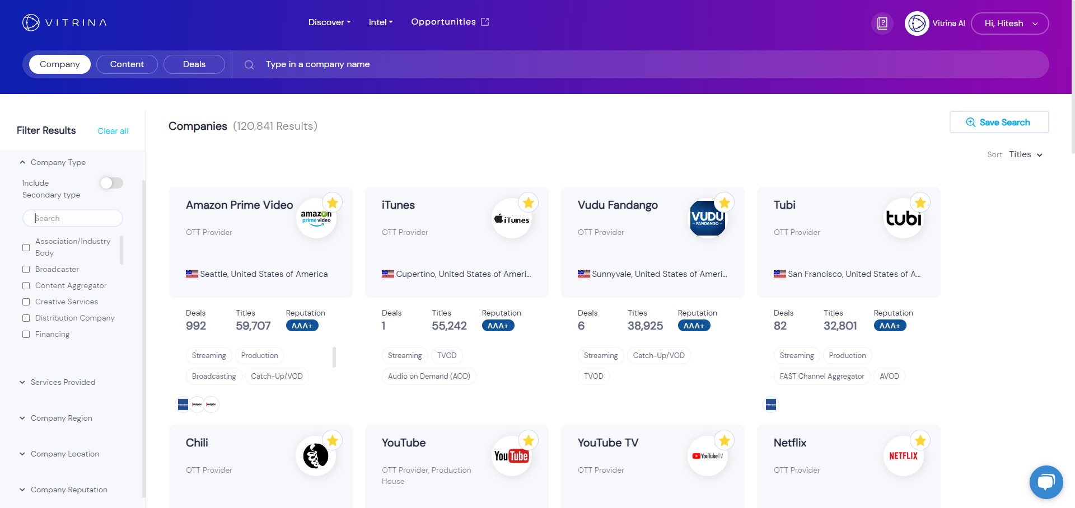The width and height of the screenshot is (1075, 508).
Task: Click the Company Type list scrollbar
Action: coord(121,250)
